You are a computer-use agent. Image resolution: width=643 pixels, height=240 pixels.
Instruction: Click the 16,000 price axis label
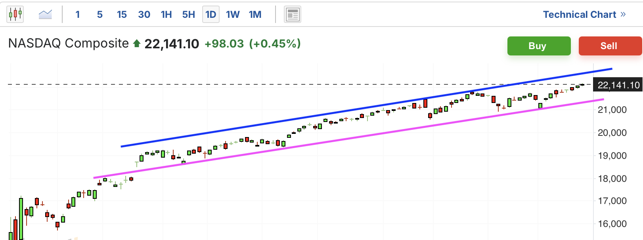click(612, 224)
